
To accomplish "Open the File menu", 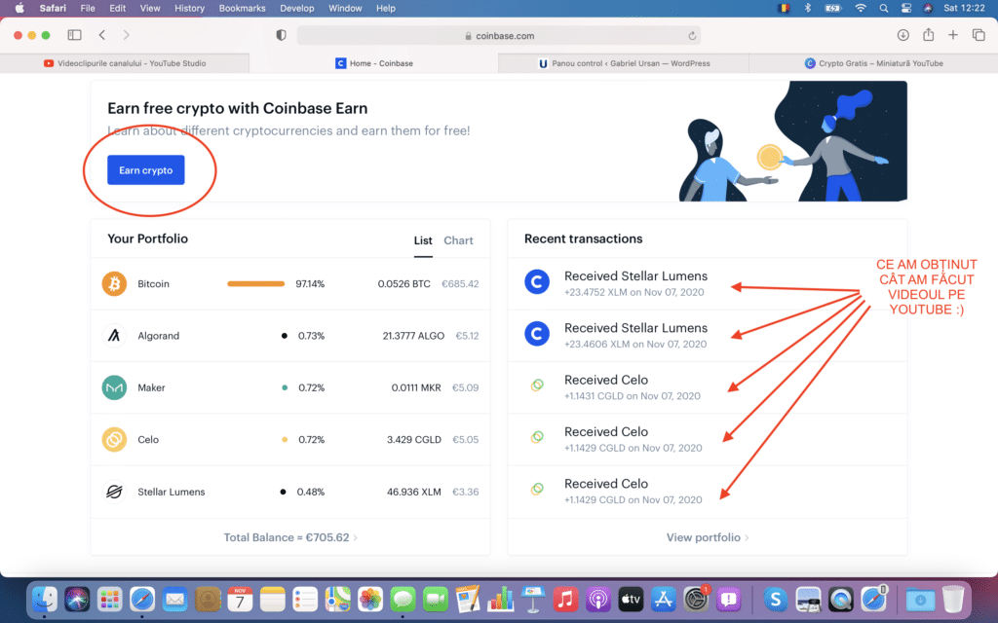I will (x=88, y=8).
